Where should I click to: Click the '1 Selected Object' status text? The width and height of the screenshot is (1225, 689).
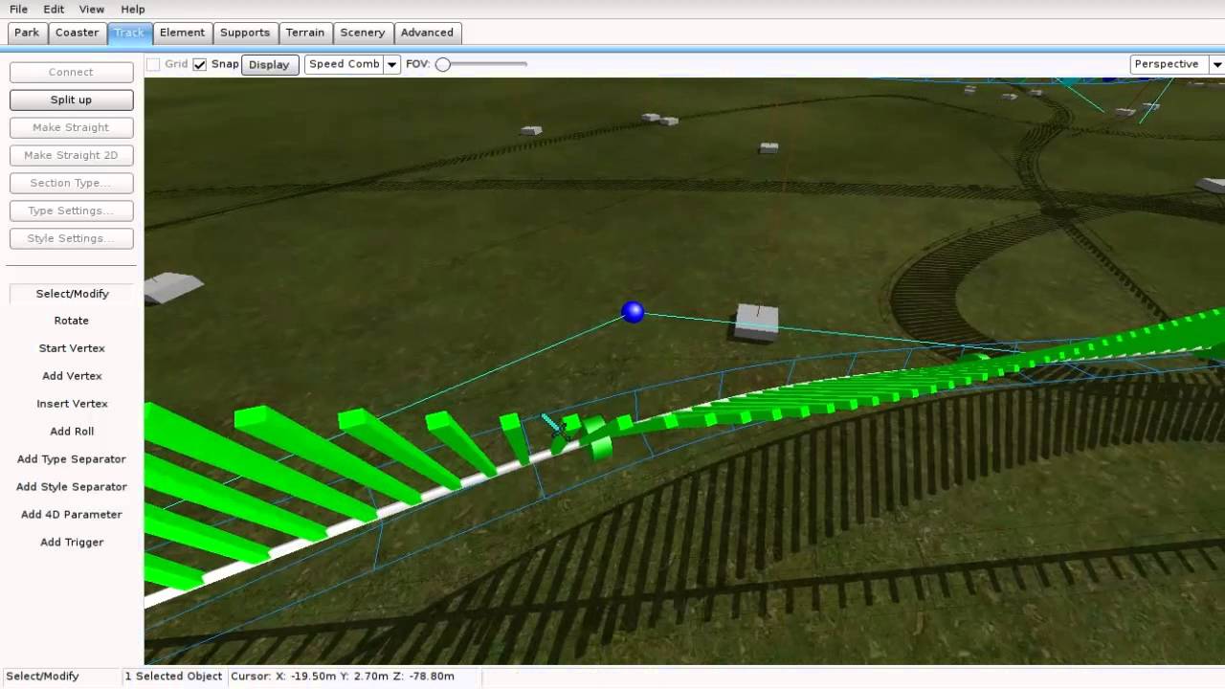(173, 676)
